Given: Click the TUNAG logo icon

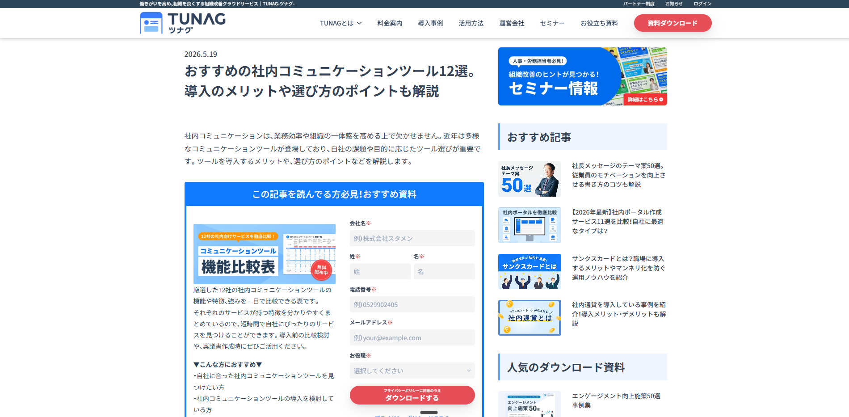Looking at the screenshot, I should [x=151, y=23].
